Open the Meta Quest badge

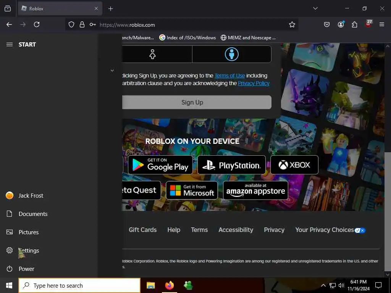[x=141, y=190]
